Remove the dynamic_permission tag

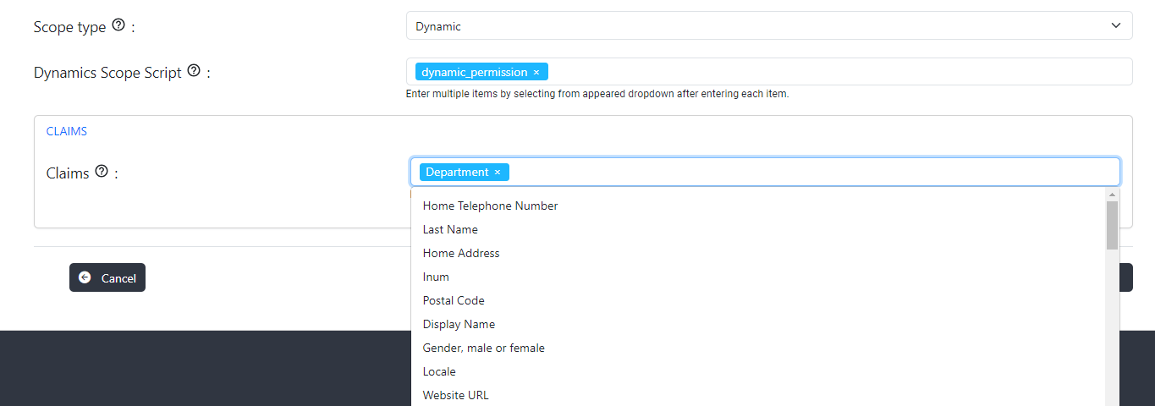click(x=536, y=73)
